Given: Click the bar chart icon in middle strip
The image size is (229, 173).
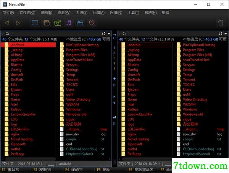Looking at the screenshot, I should [x=114, y=117].
